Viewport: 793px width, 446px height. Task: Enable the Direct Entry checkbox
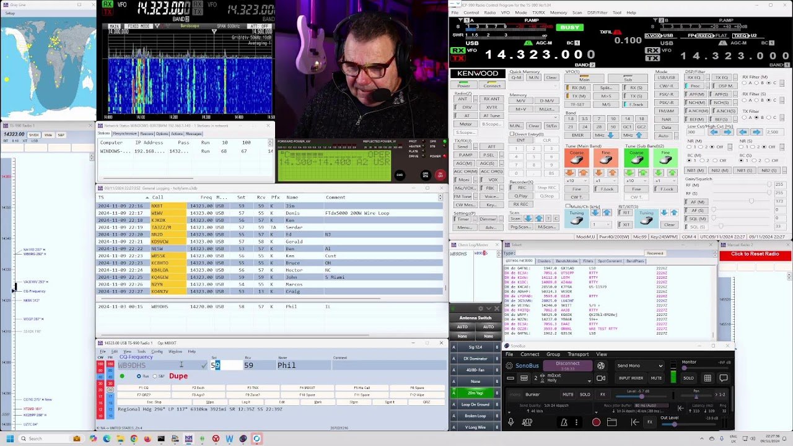(512, 134)
